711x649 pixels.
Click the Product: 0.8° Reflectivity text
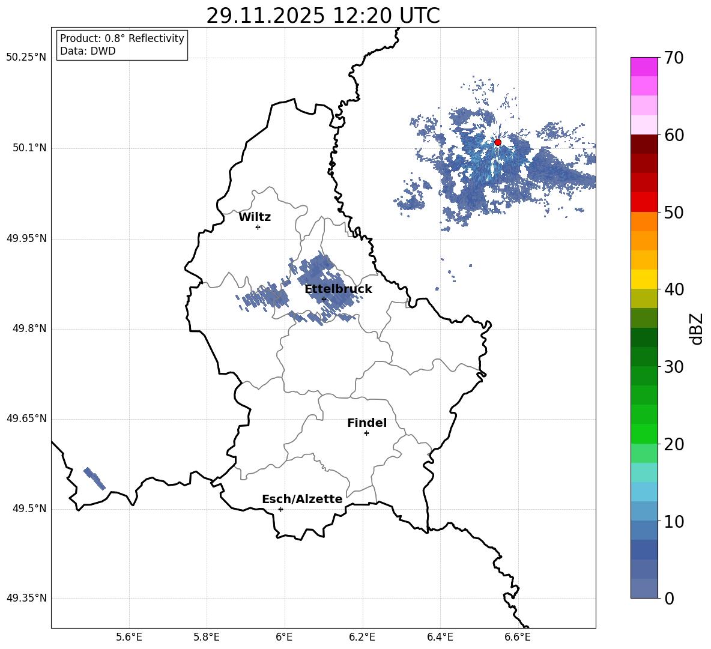click(122, 38)
